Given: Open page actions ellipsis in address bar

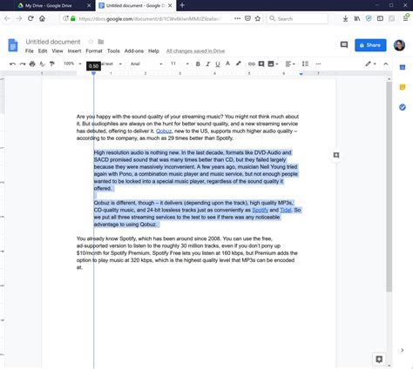Looking at the screenshot, I should (x=237, y=18).
